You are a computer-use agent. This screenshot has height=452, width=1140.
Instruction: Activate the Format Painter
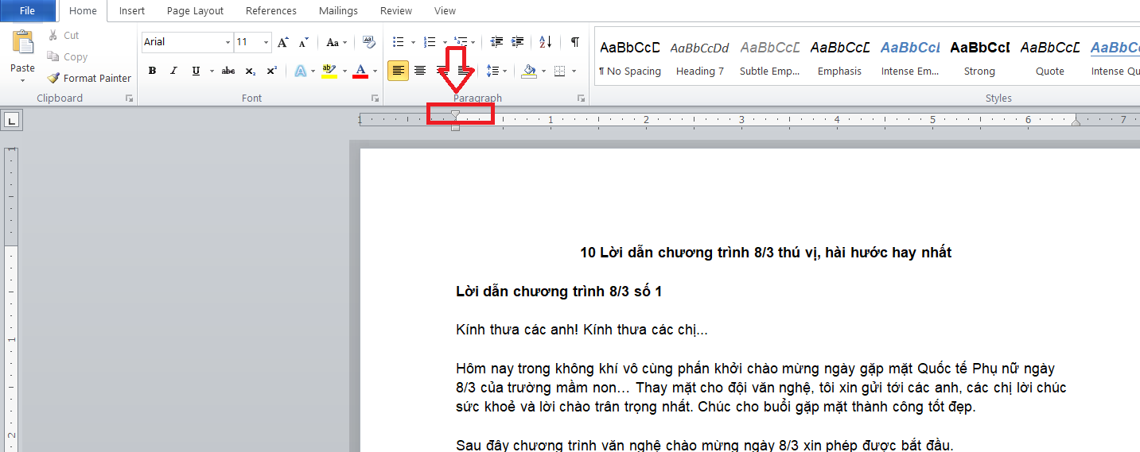(88, 78)
